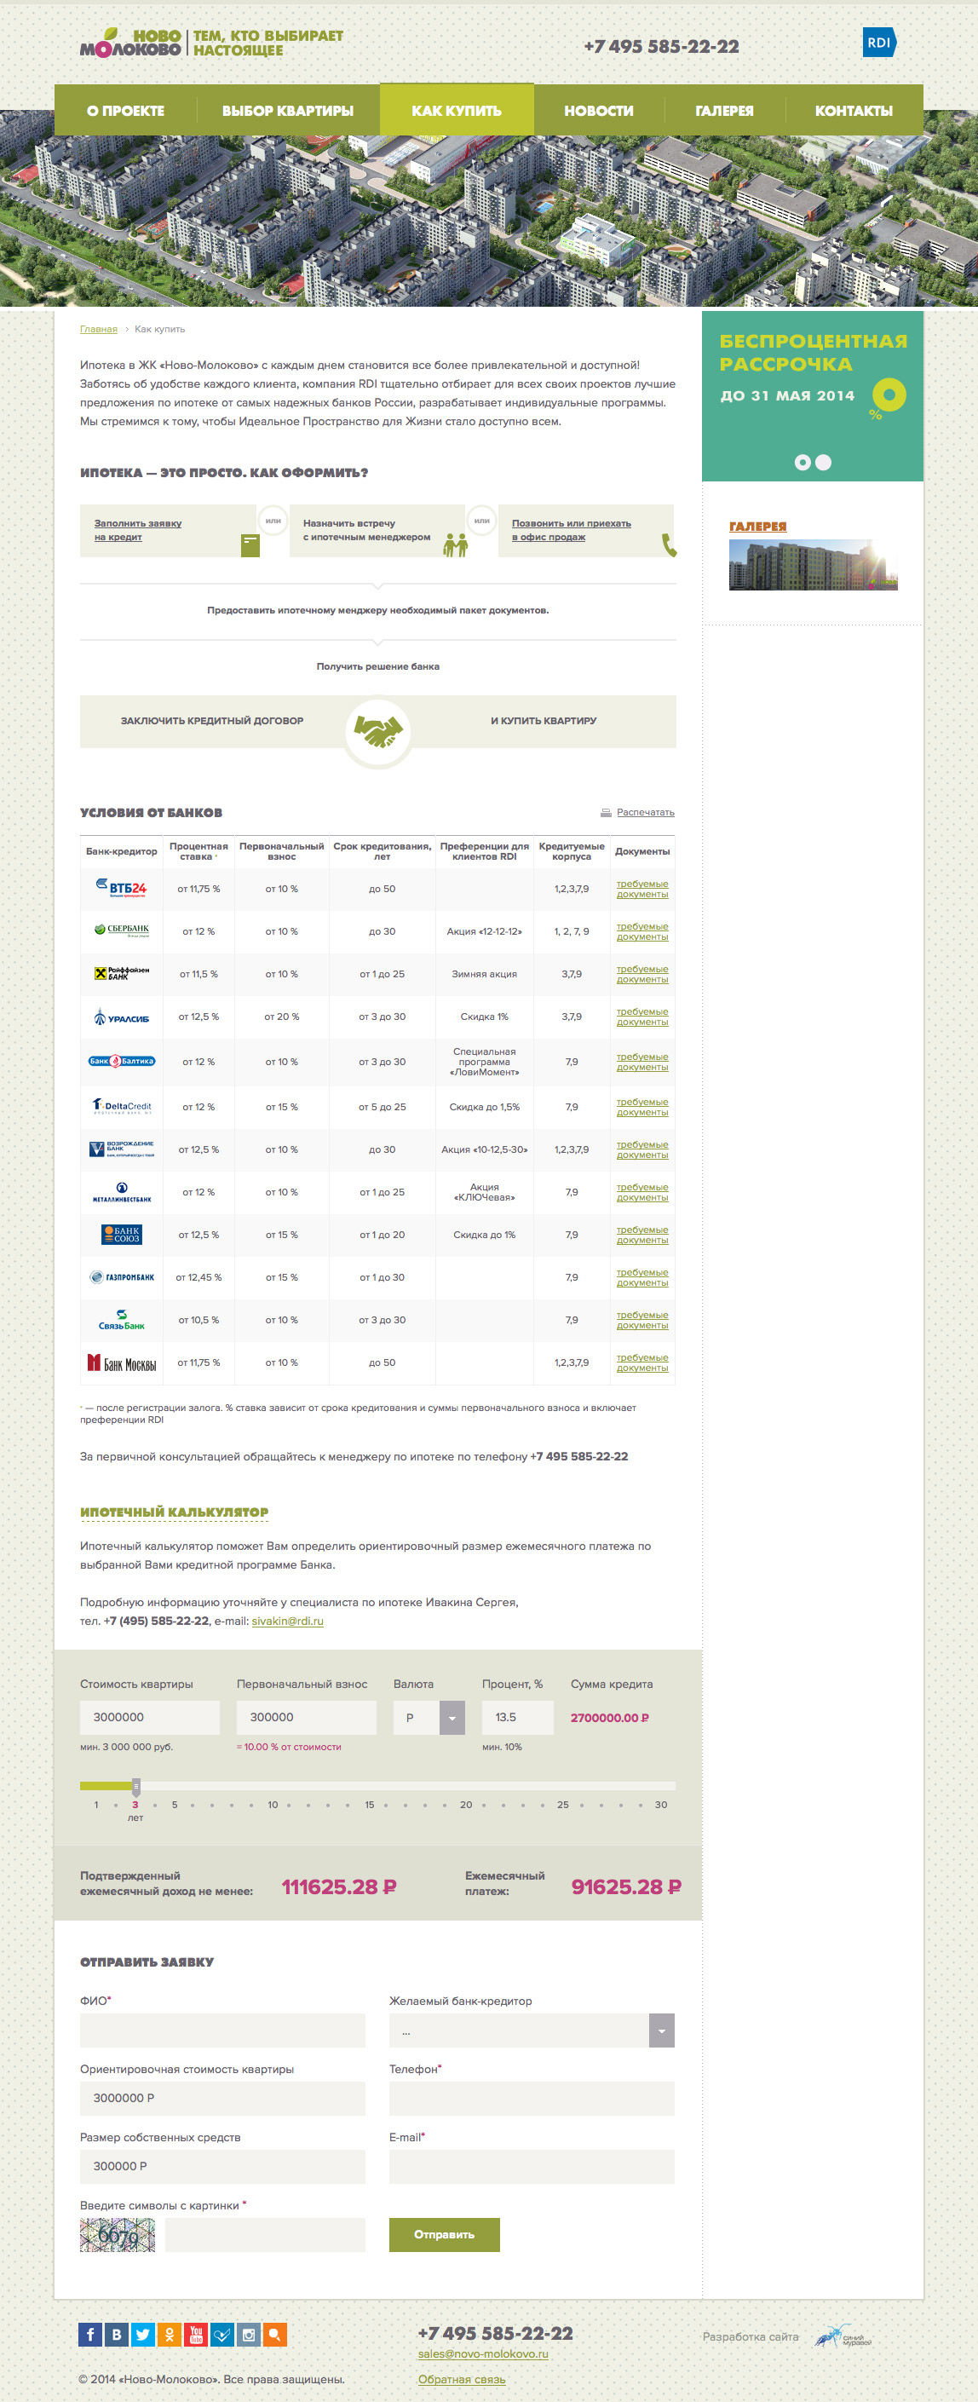Viewport: 978px width, 2402px height.
Task: Click the Связь-Банк logo
Action: pyautogui.click(x=122, y=1319)
